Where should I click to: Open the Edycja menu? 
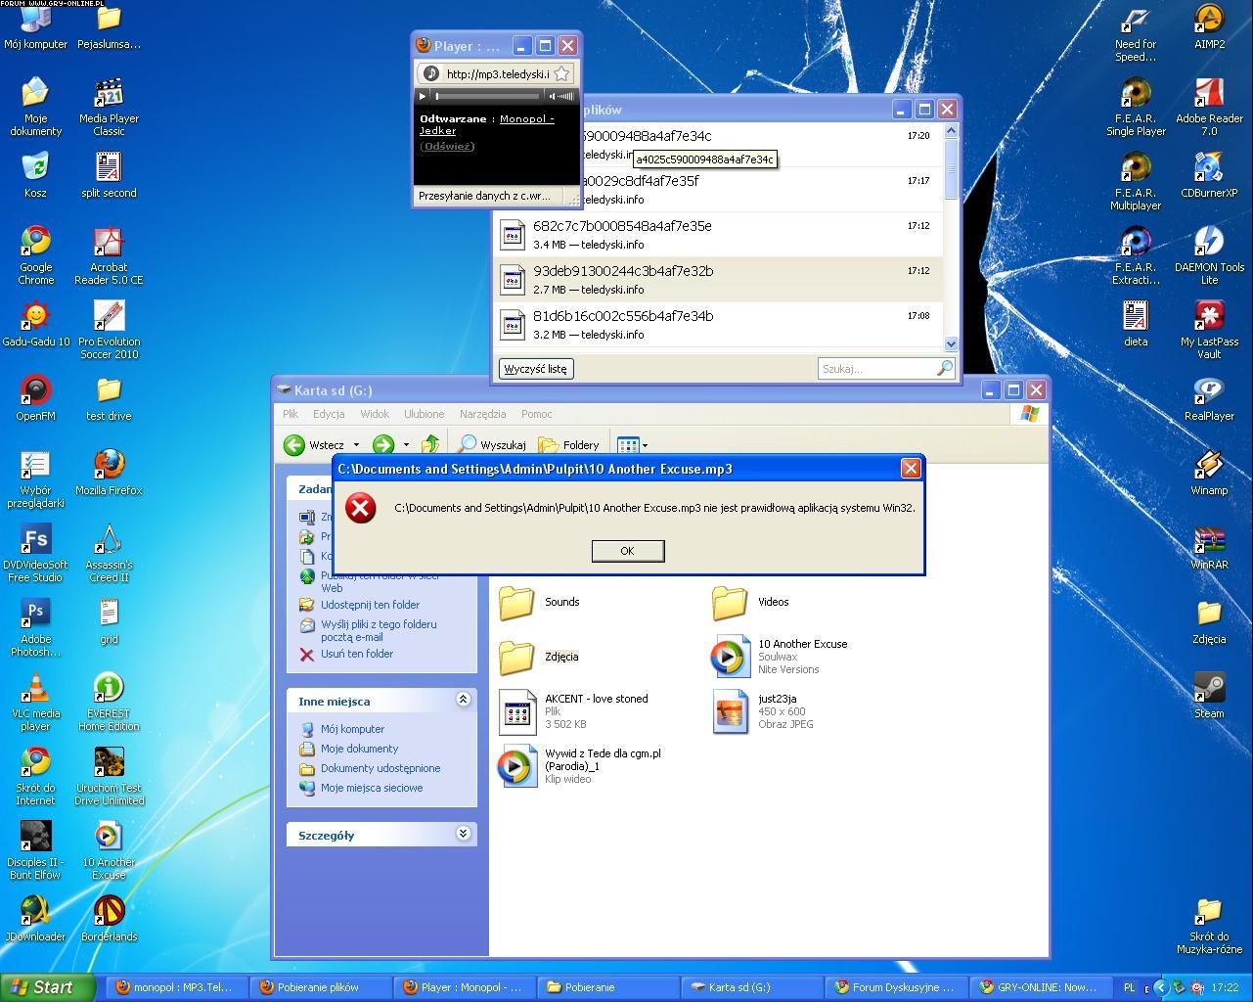[x=329, y=414]
